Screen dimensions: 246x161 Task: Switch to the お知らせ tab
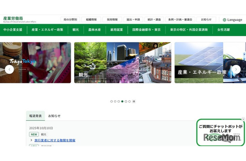(54, 116)
